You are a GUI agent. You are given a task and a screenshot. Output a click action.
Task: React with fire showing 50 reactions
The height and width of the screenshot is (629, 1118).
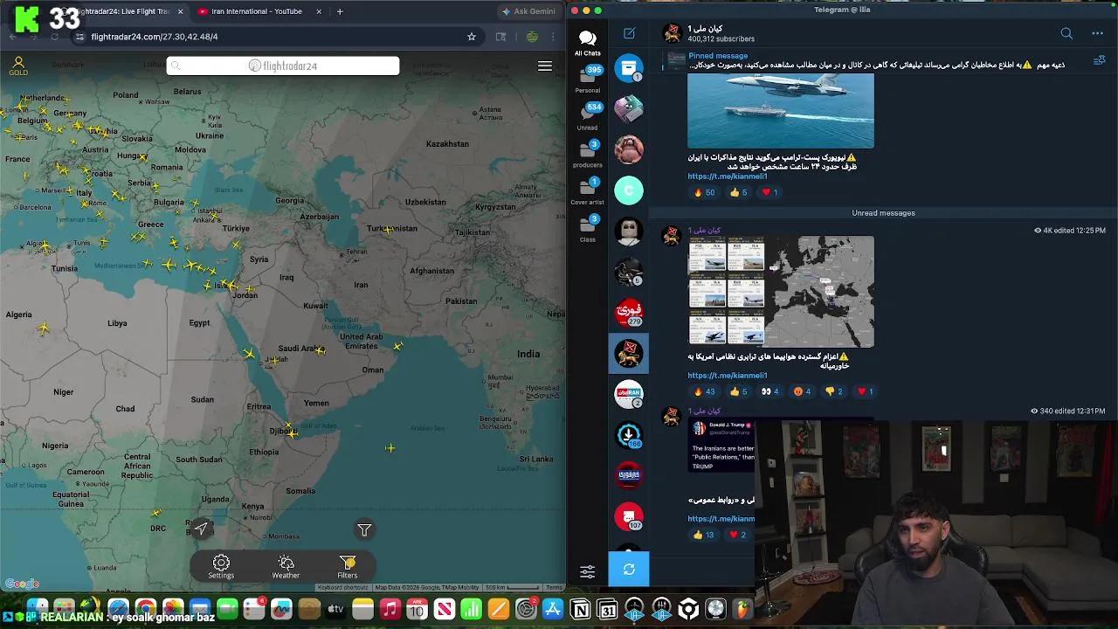(x=704, y=192)
